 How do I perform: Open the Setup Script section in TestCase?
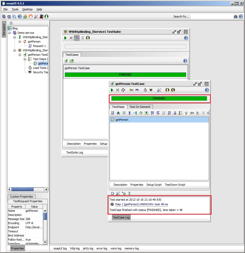(x=154, y=185)
